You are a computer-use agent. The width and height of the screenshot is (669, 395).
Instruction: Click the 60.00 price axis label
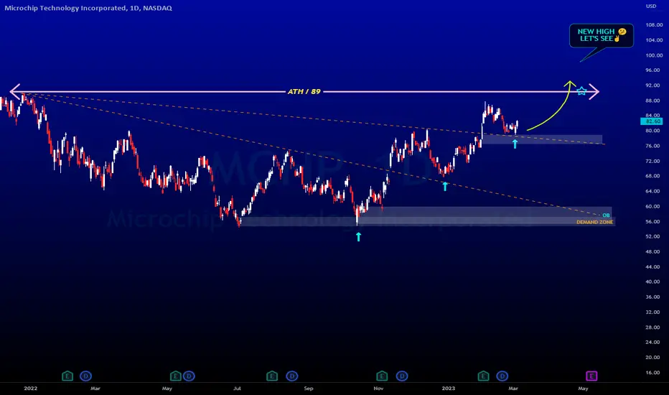652,206
